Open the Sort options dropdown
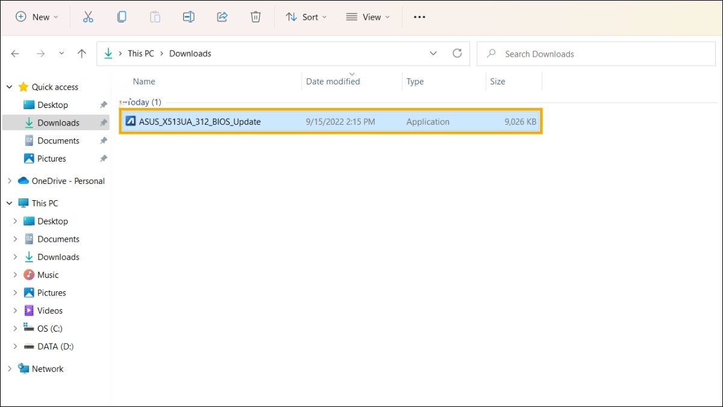This screenshot has height=407, width=723. tap(306, 17)
